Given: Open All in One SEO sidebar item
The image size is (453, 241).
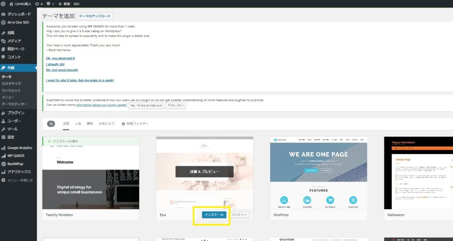Looking at the screenshot, I should 18,22.
